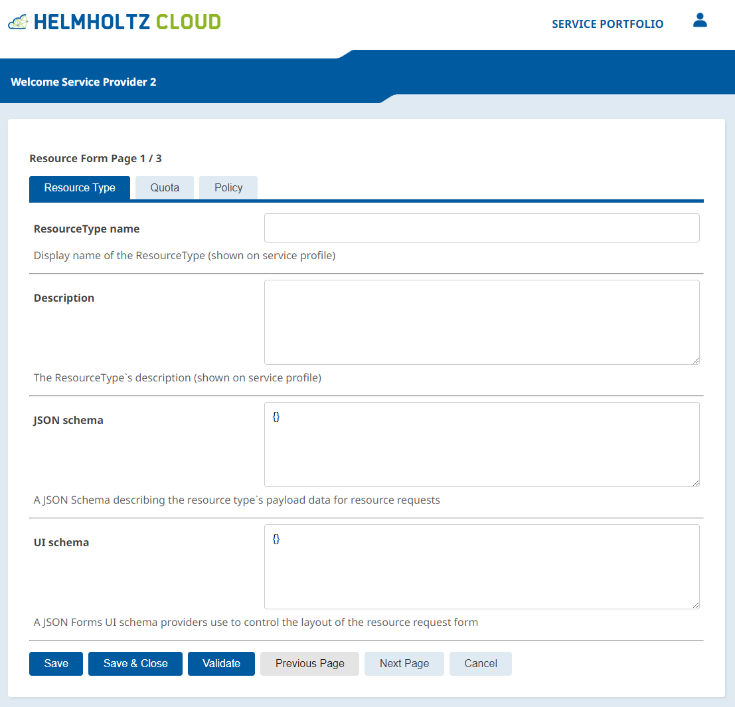Select the Resource Type tab

pos(80,187)
